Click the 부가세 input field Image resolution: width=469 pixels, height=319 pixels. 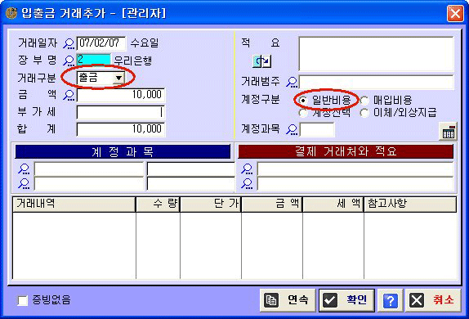tap(121, 112)
